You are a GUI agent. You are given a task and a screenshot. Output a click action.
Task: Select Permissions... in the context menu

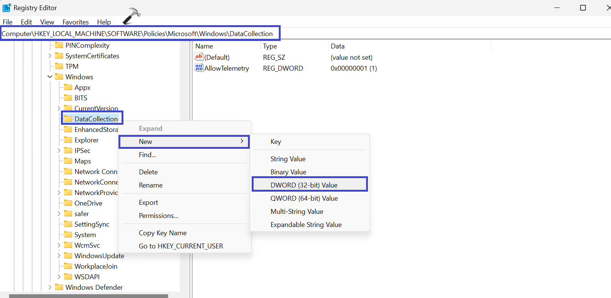coord(158,216)
